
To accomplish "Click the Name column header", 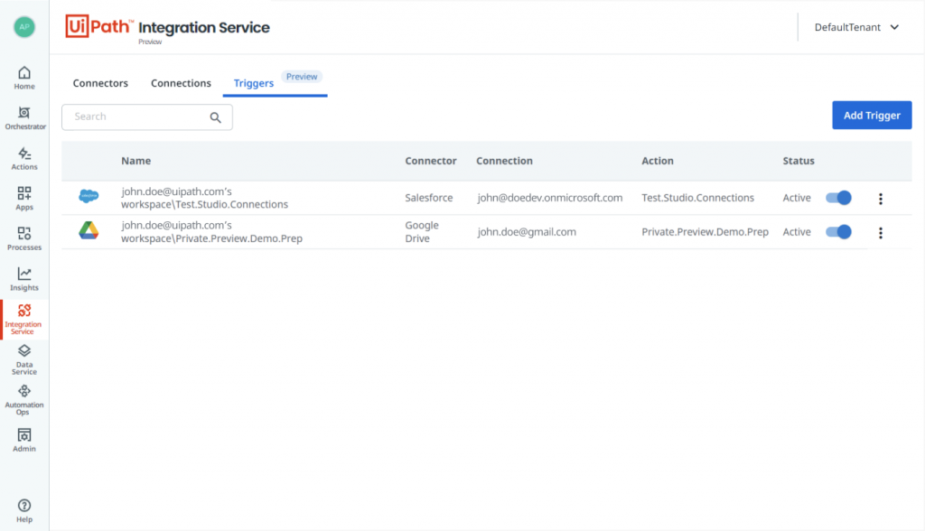I will tap(135, 161).
